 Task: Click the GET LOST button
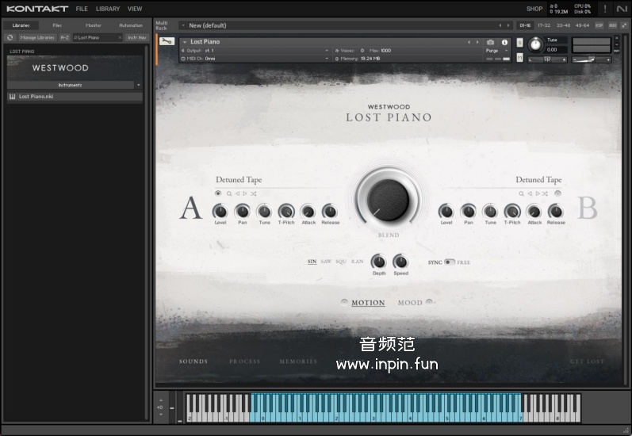588,361
